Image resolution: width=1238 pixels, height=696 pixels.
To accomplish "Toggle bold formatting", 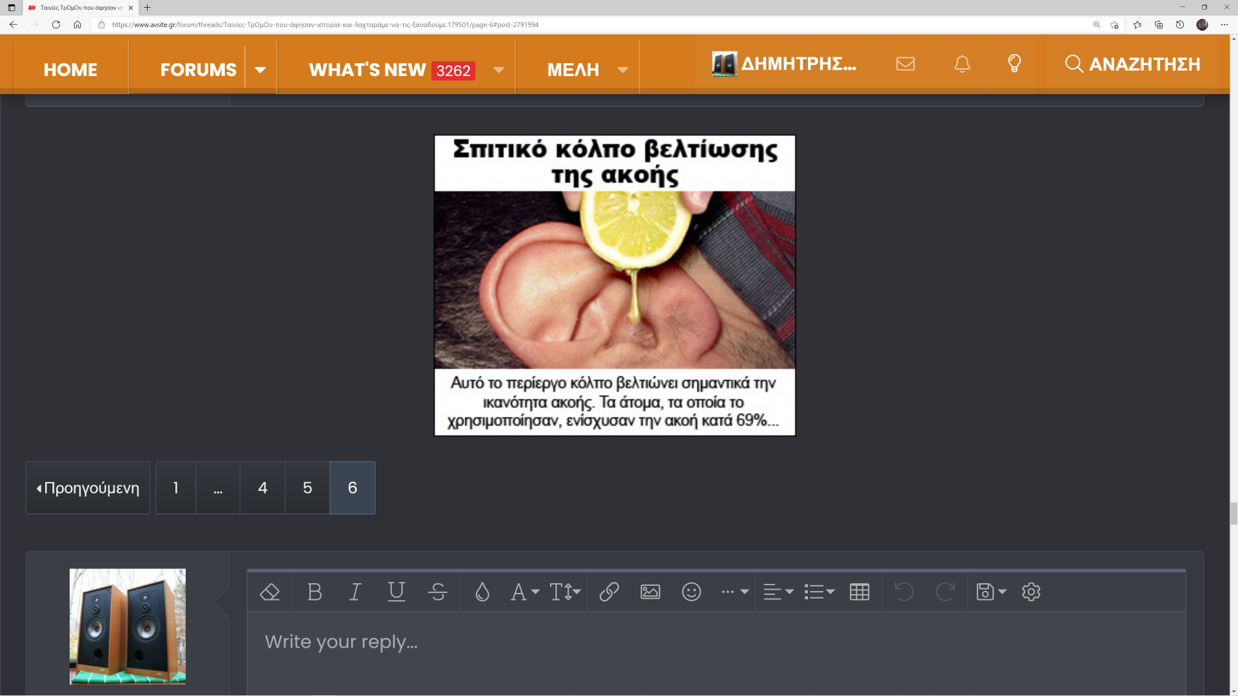I will [315, 592].
